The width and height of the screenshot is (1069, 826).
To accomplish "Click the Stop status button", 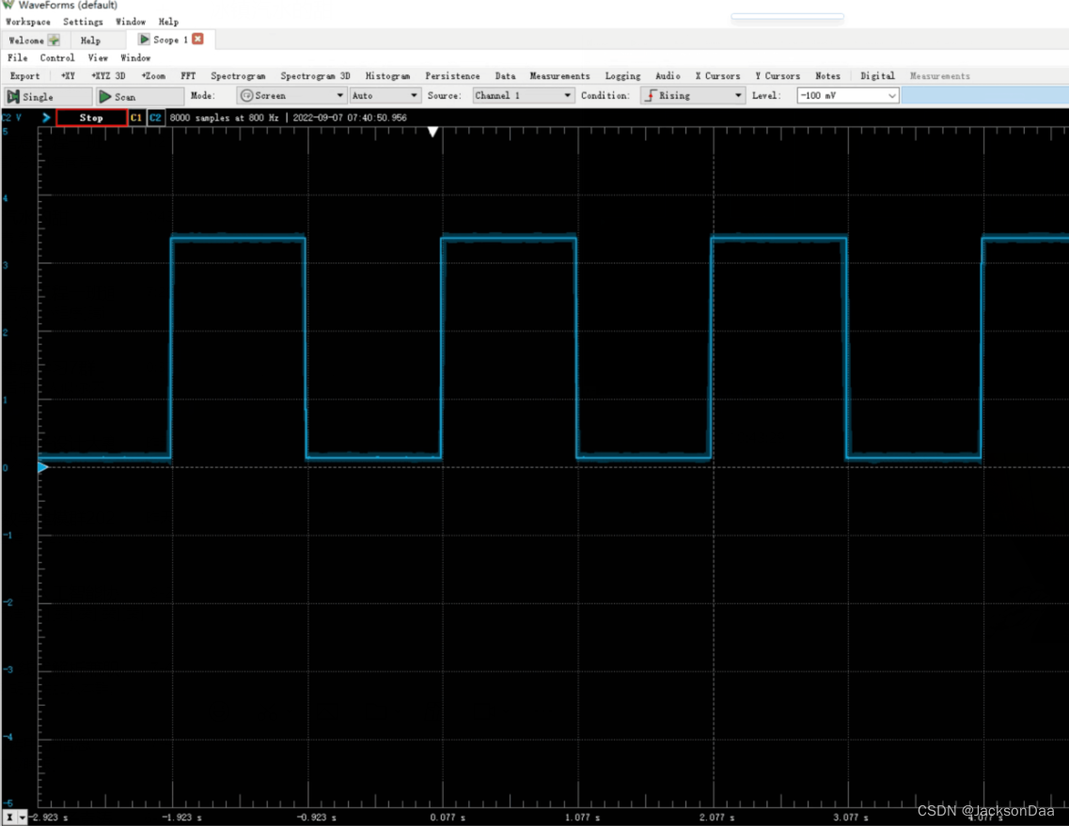I will point(91,117).
